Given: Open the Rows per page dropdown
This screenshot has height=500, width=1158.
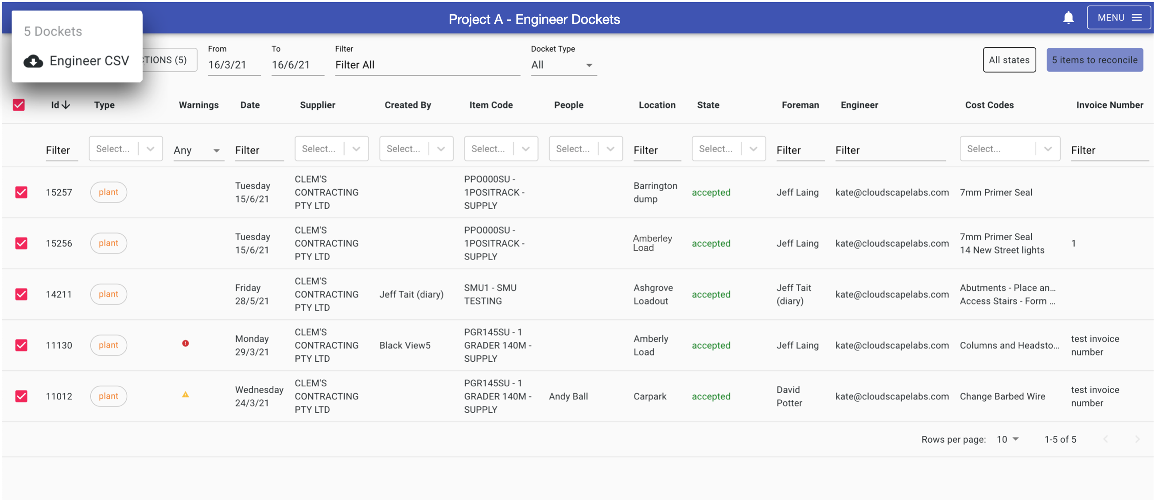Looking at the screenshot, I should [1007, 439].
